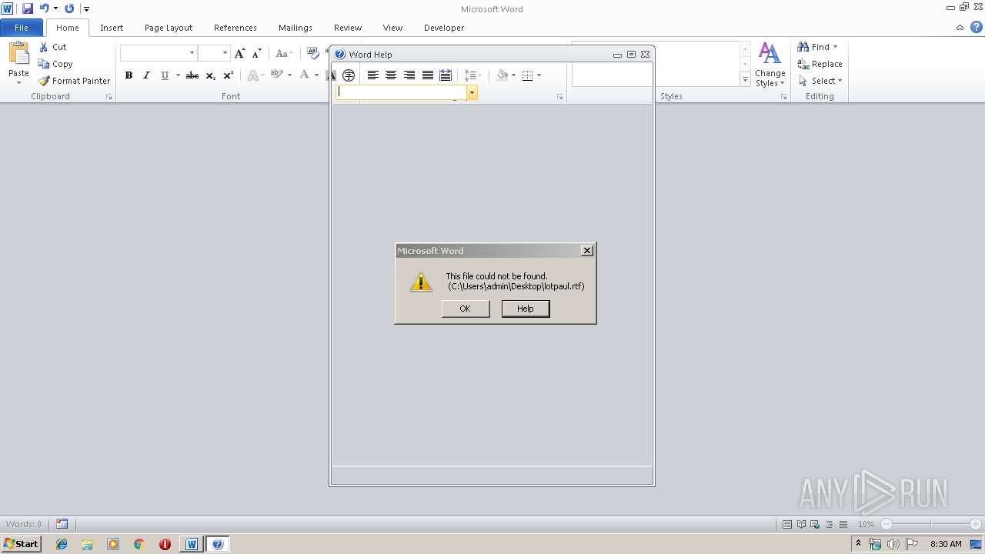
Task: Switch to the Page Layout tab
Action: click(169, 27)
